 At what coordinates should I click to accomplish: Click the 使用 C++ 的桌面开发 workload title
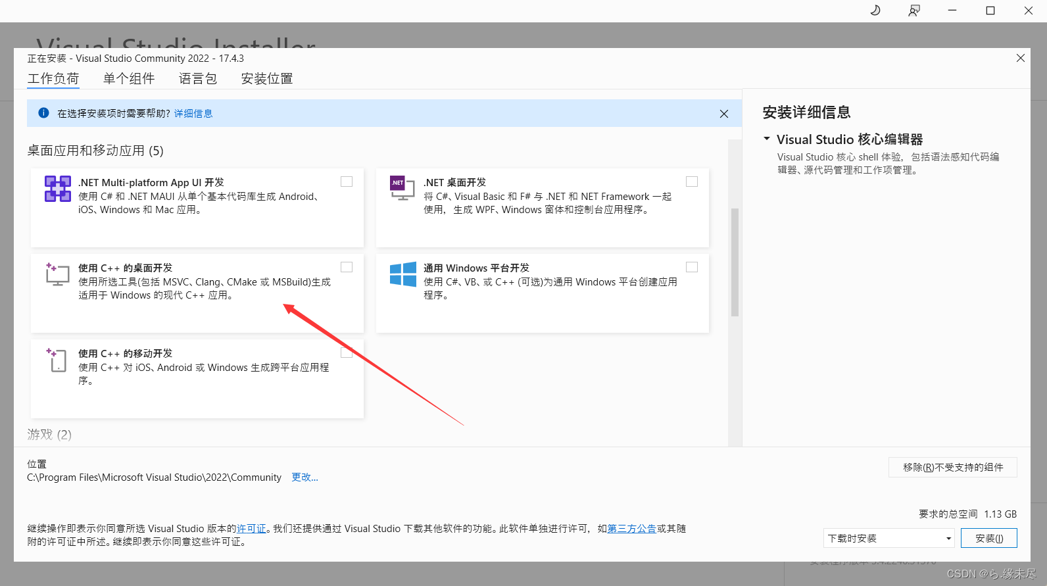[x=125, y=268]
